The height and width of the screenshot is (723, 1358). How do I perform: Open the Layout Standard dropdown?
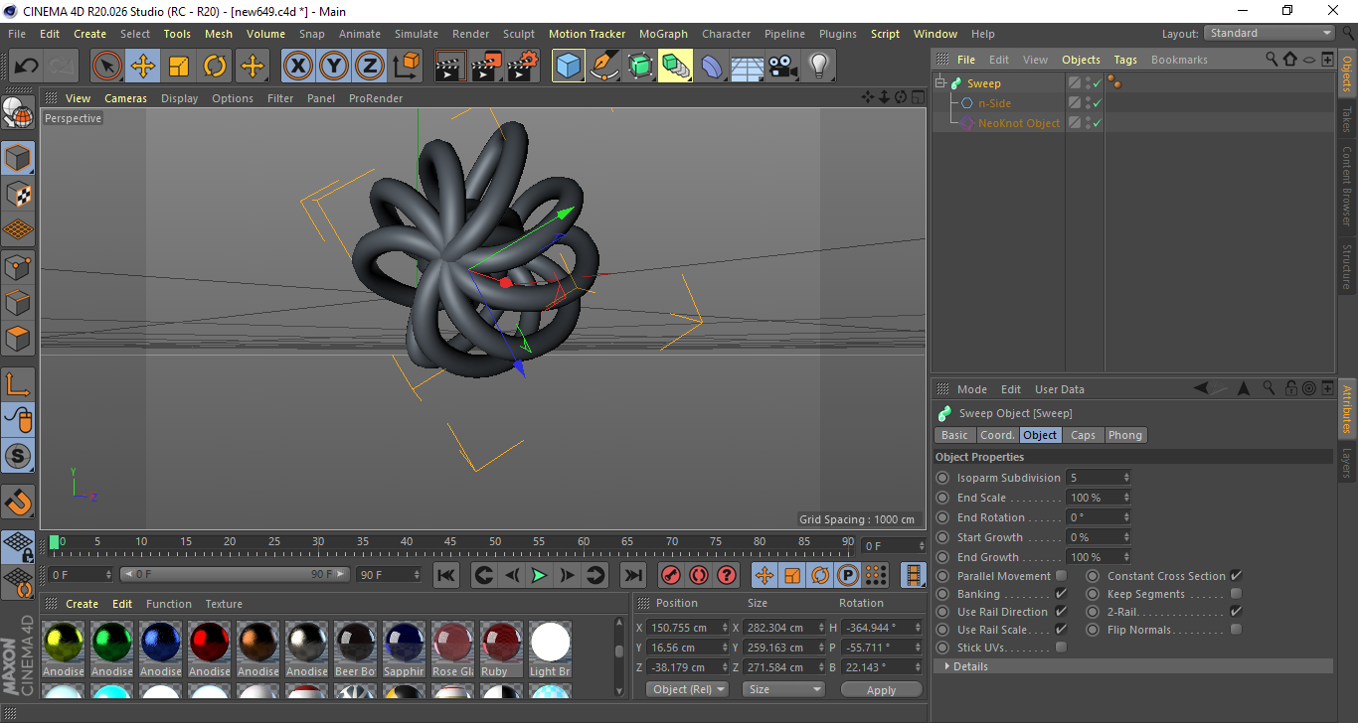[1270, 33]
